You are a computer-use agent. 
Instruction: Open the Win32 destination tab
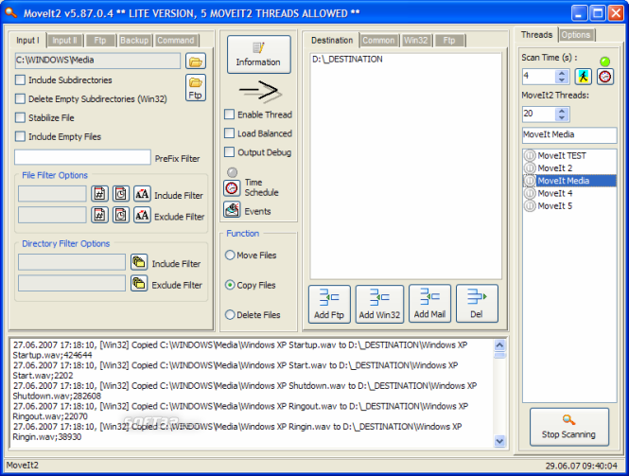tap(416, 40)
